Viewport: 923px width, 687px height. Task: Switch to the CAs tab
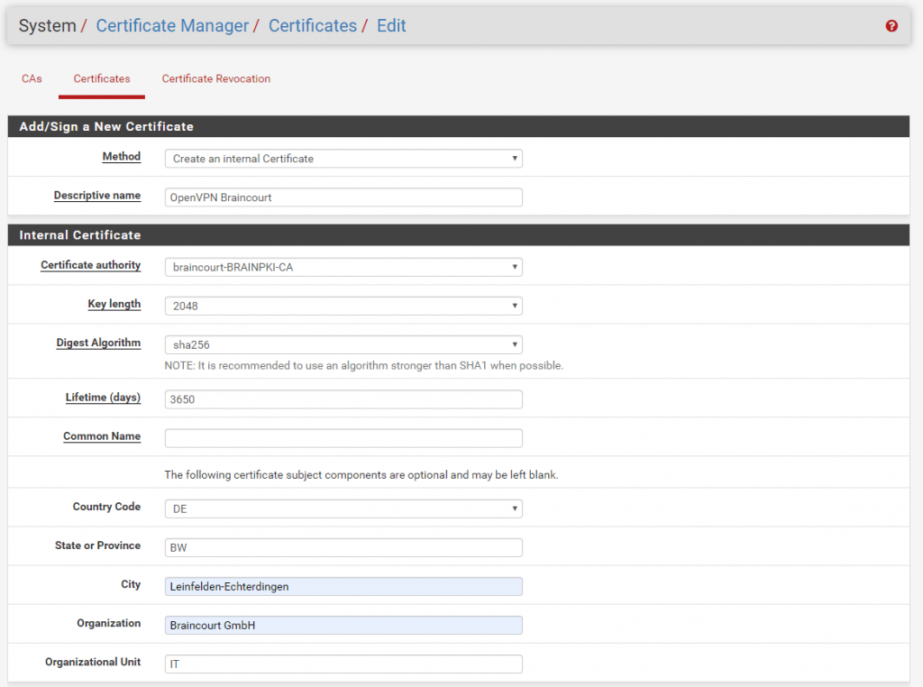[32, 78]
